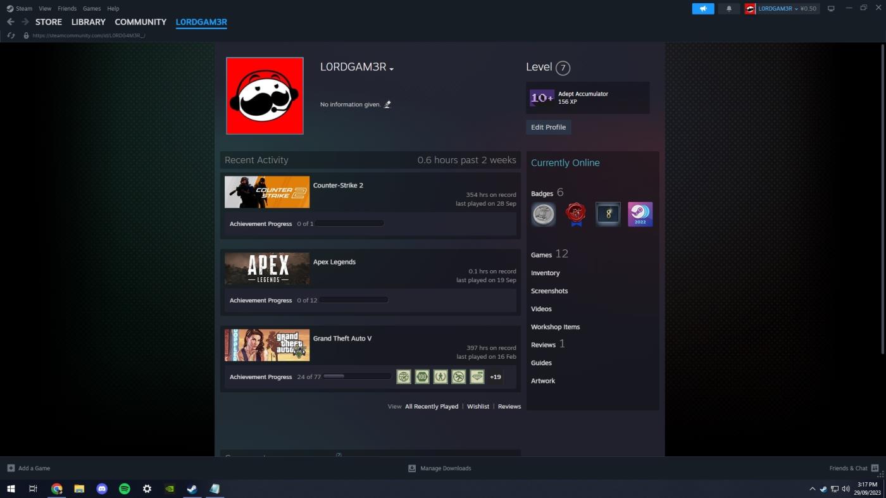Click the Add a Game plus icon

tap(11, 468)
